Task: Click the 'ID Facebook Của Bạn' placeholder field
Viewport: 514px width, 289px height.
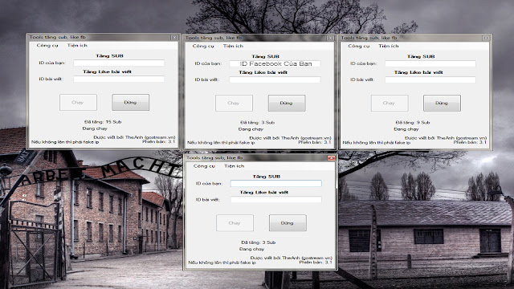Action: (x=275, y=63)
